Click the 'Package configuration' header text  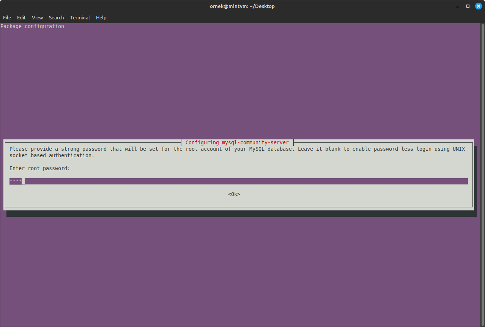tap(32, 26)
